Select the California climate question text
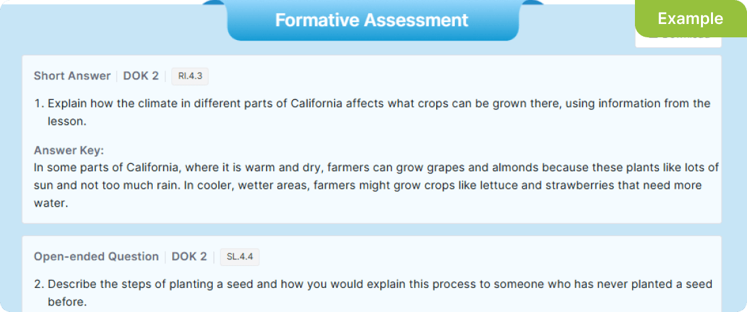This screenshot has height=312, width=747. coord(378,104)
